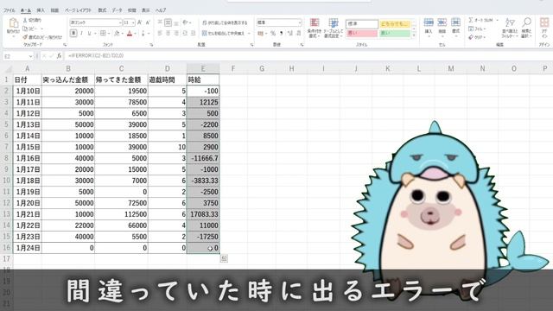
Task: Open the font name combo box dropdown
Action: point(120,22)
